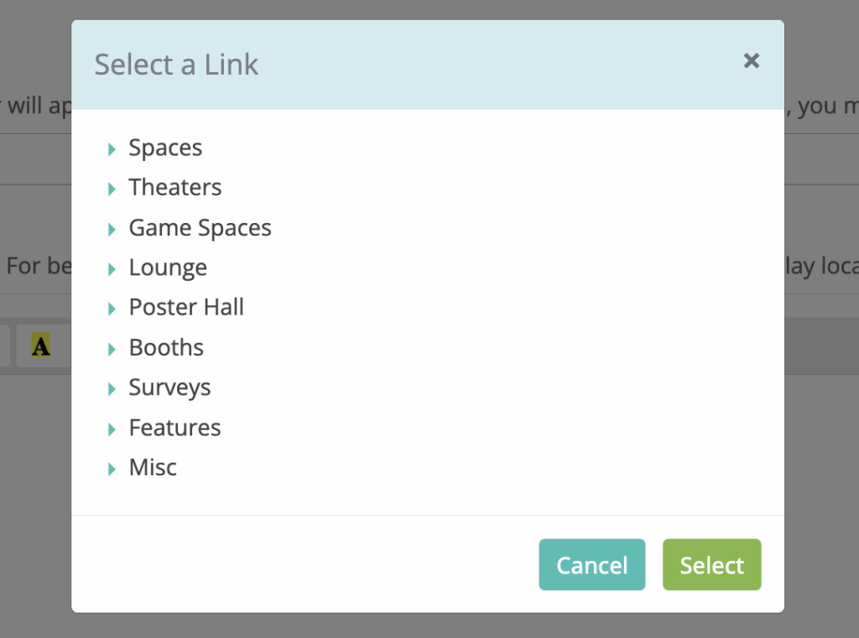
Task: Expand the Poster Hall arrow
Action: tap(112, 309)
